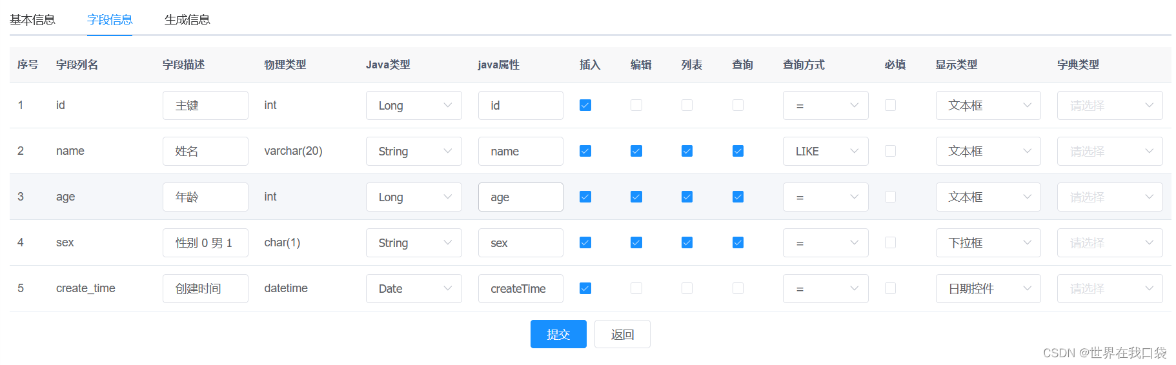This screenshot has height=365, width=1176.
Task: Edit java属性 field containing id
Action: 521,105
